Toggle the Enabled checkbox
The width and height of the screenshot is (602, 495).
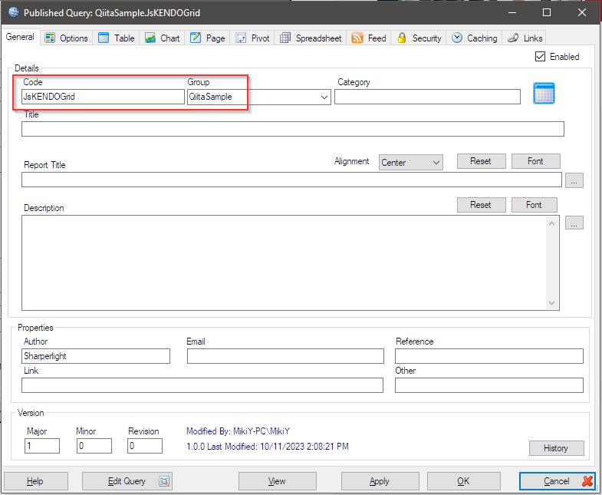(540, 57)
